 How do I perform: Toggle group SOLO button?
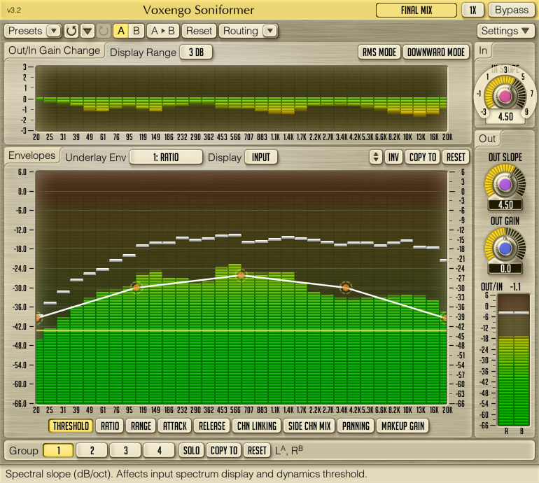pos(192,450)
